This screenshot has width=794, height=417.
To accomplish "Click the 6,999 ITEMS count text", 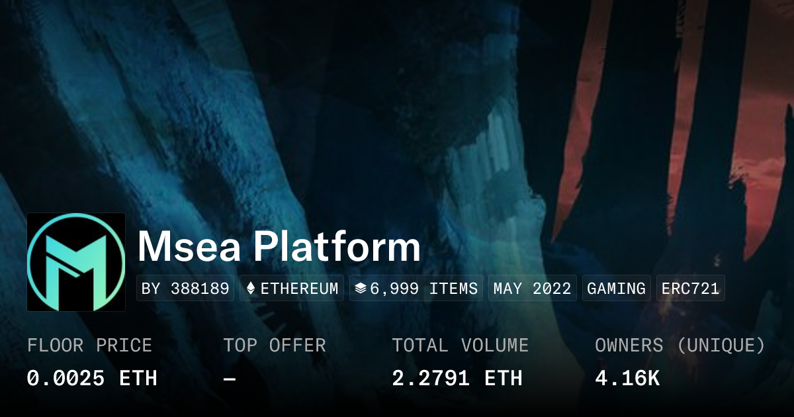I will pyautogui.click(x=423, y=289).
